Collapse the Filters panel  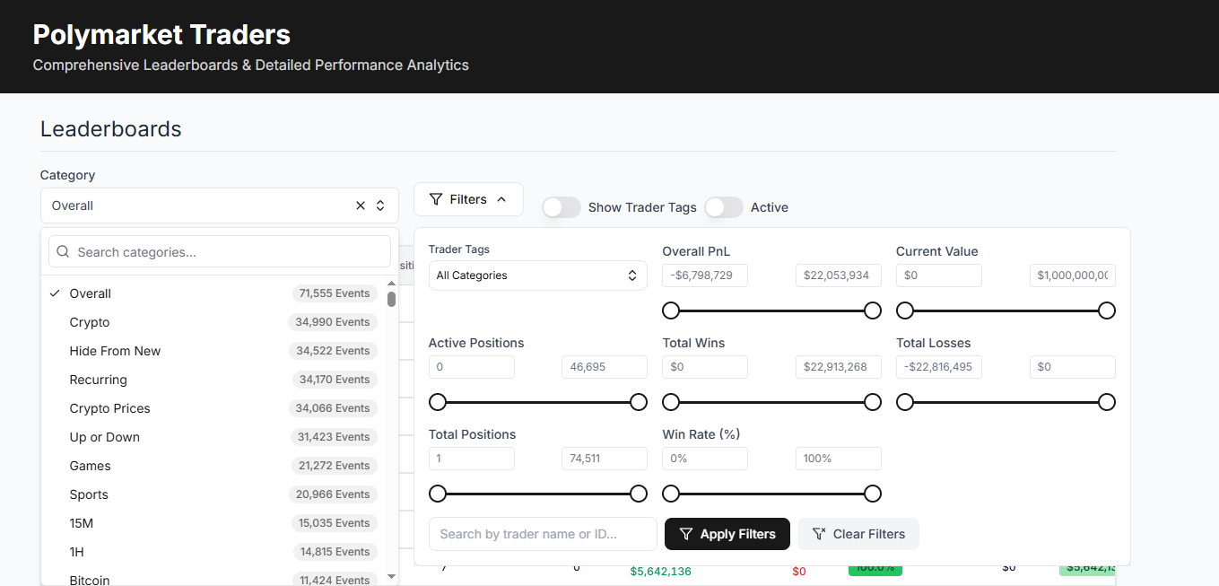pos(468,199)
